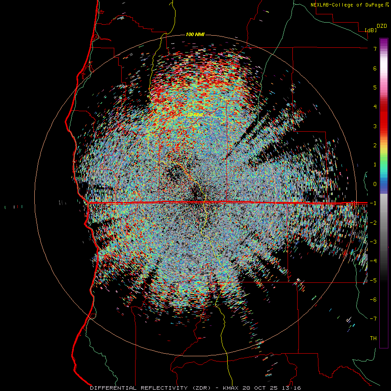Click the color scale label 7
This screenshot has width=391, height=391.
pos(375,49)
